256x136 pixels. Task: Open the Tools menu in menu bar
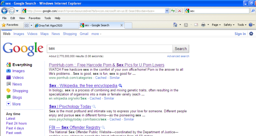tap(47, 18)
